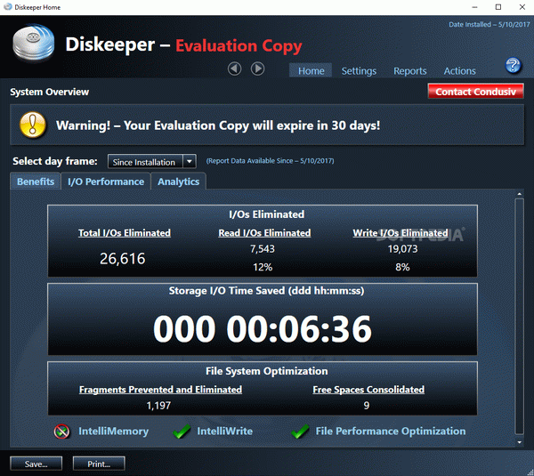Click the 12% read I/Os percentage

click(263, 267)
